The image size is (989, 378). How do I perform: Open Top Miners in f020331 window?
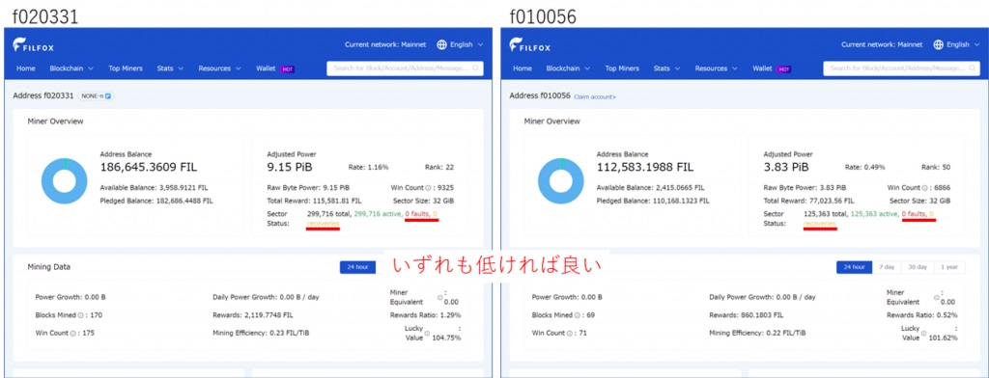pos(126,68)
